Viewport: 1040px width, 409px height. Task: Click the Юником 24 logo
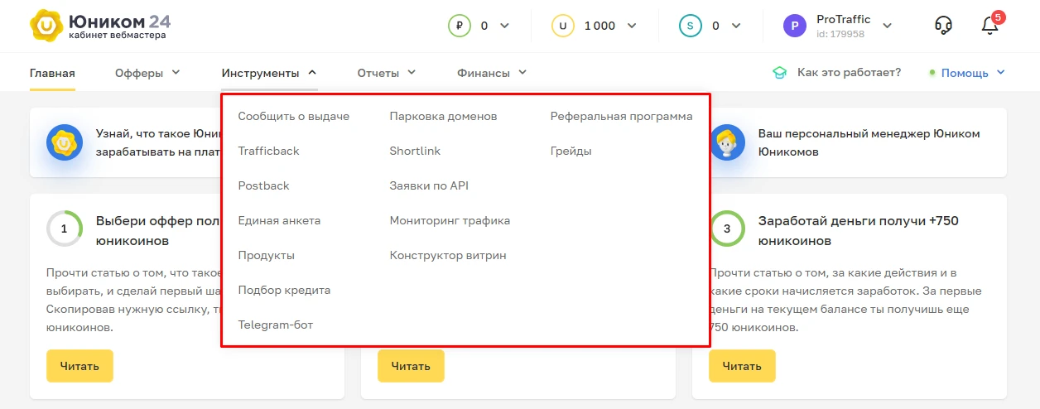click(x=100, y=25)
